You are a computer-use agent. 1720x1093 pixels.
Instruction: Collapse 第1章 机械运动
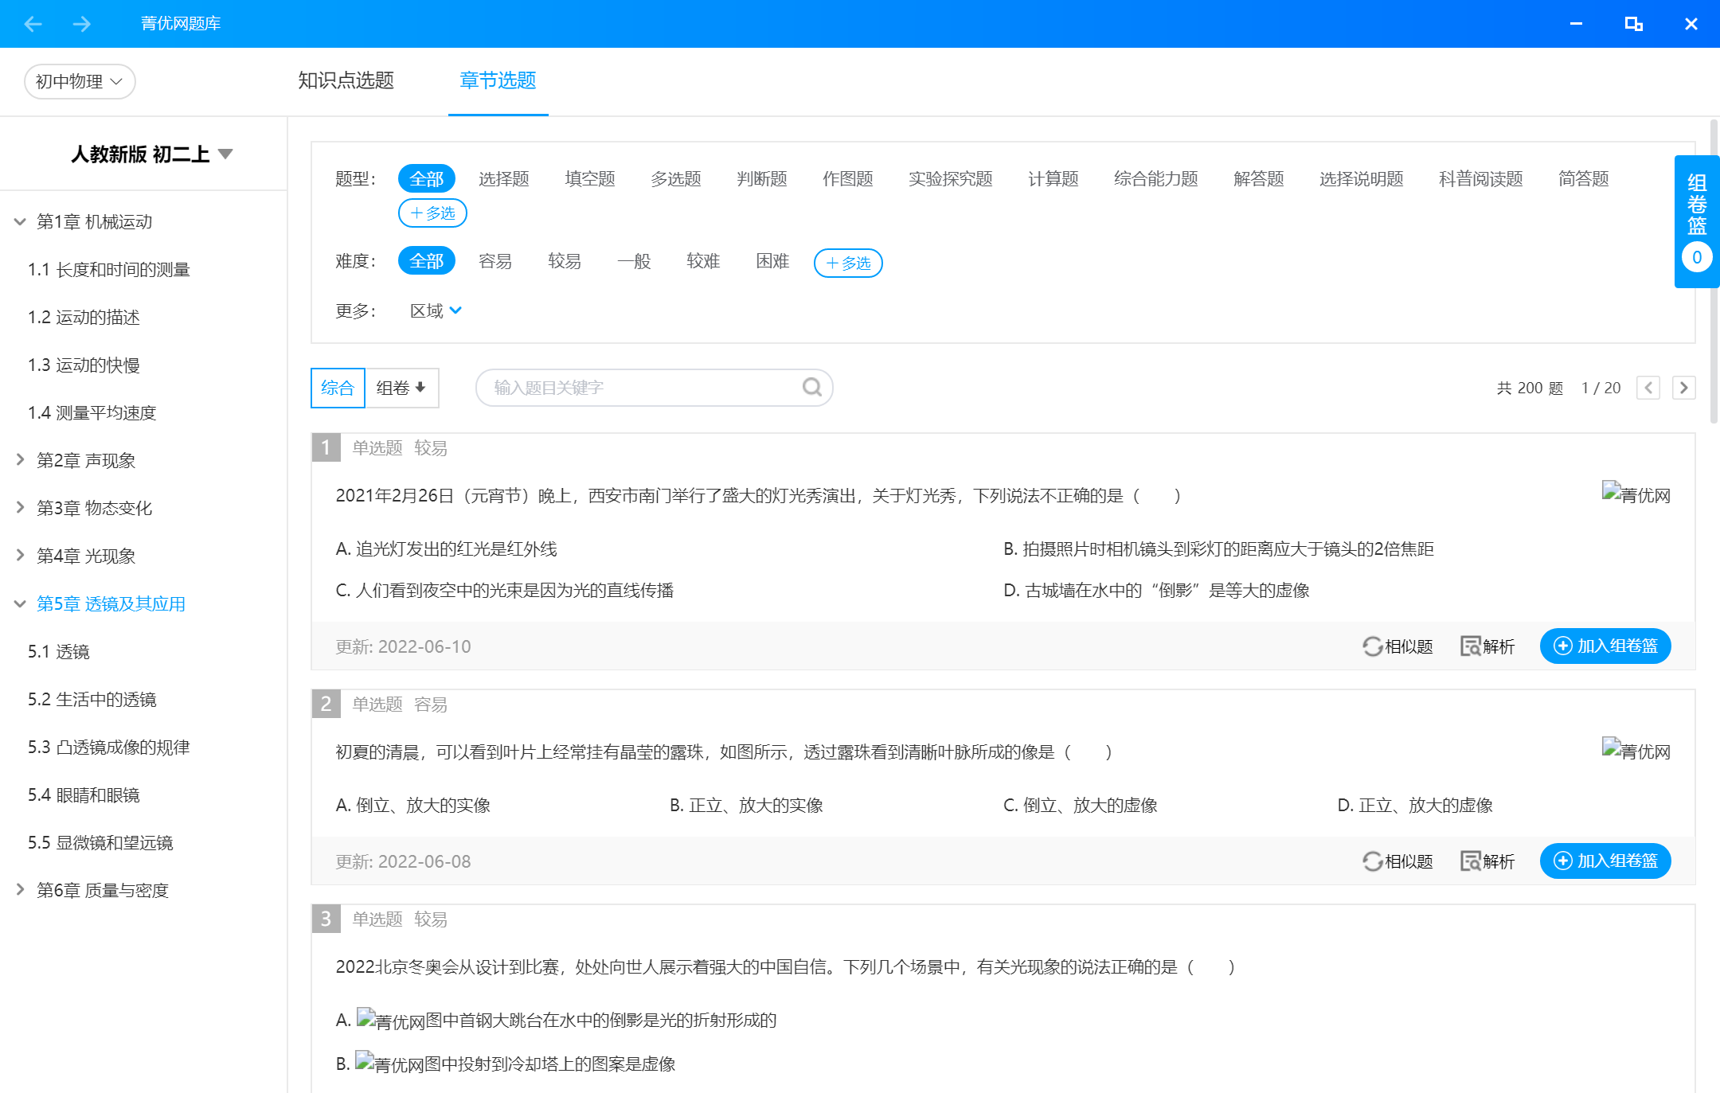coord(20,221)
